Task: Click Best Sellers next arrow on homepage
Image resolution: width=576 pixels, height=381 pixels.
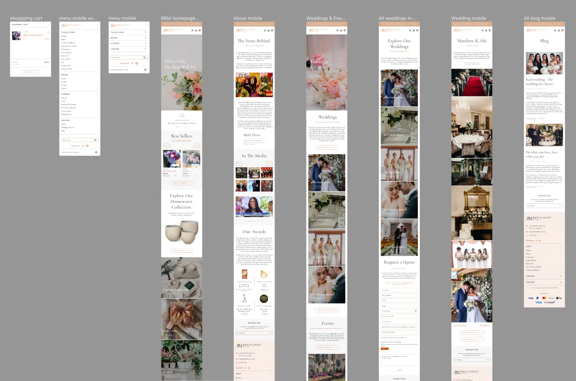Action: pos(197,146)
